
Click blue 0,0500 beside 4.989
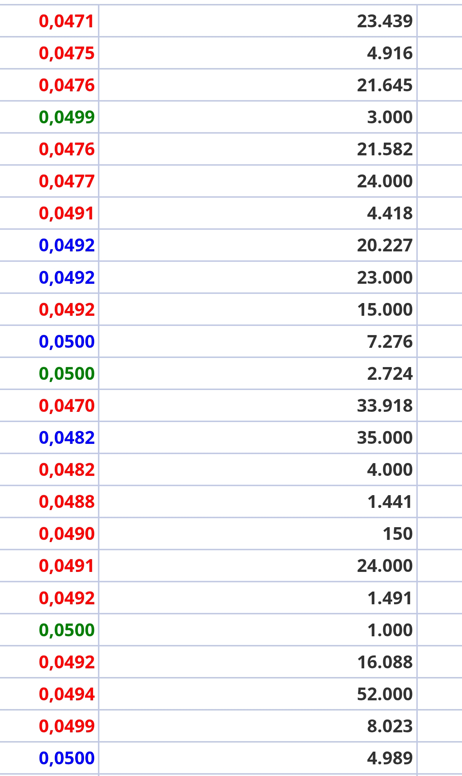pyautogui.click(x=67, y=758)
